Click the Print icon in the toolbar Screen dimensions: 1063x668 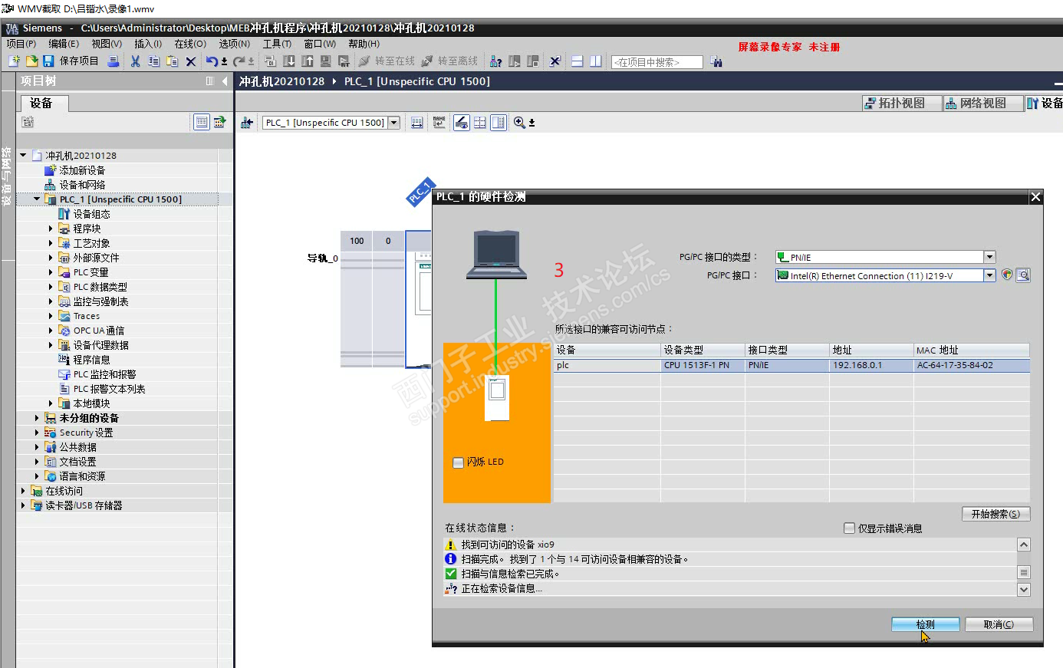click(x=114, y=61)
